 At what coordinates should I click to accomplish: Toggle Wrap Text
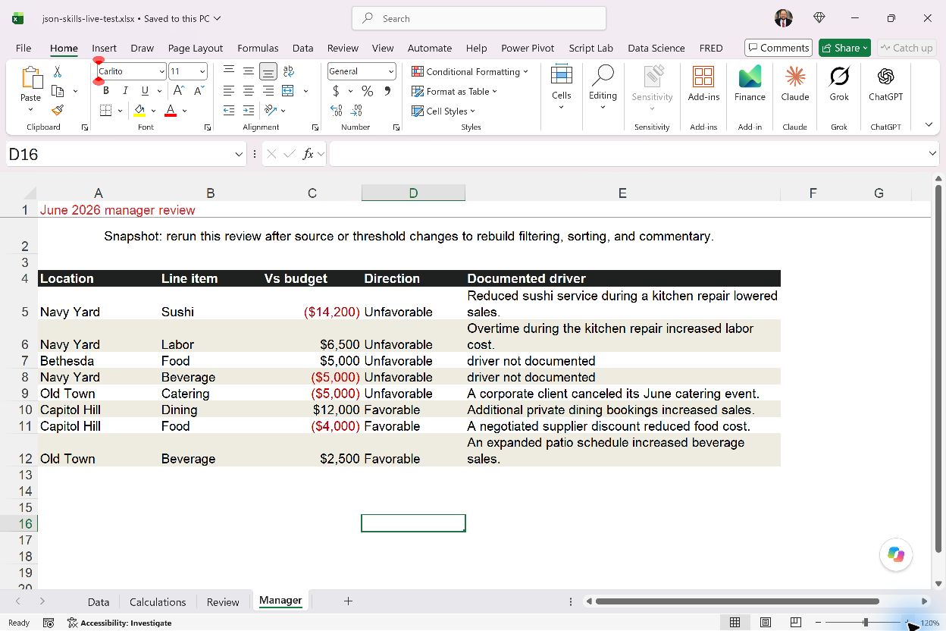click(288, 71)
